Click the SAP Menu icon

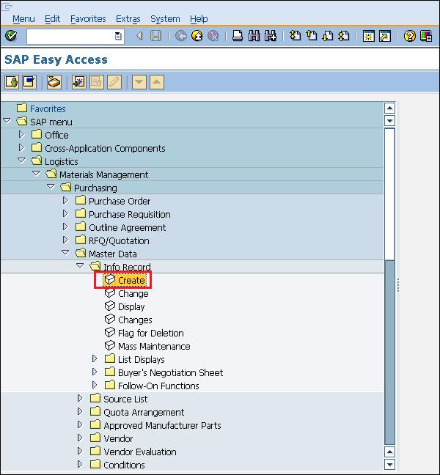click(x=29, y=82)
